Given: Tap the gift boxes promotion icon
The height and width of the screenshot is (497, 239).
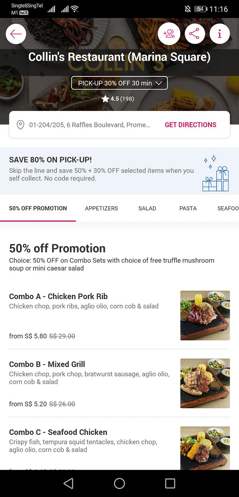Looking at the screenshot, I should pos(215,175).
